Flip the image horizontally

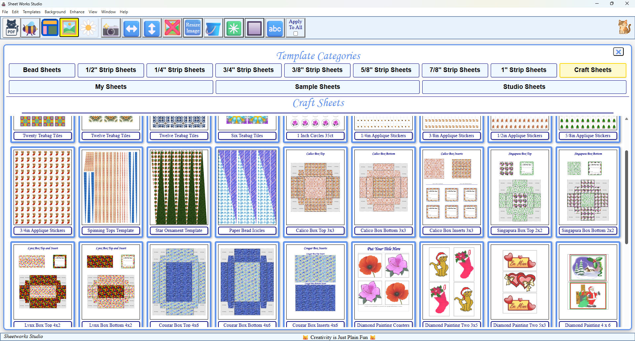131,28
